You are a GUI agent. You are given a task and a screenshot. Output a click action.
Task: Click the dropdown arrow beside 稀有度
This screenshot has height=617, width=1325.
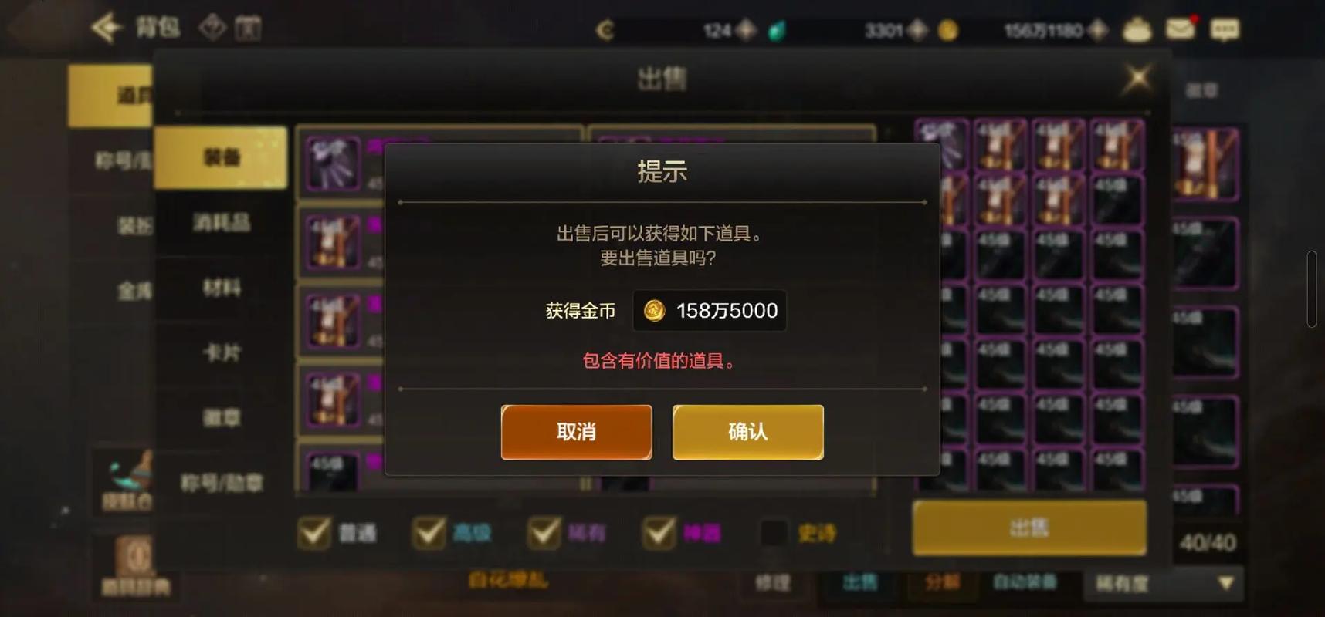coord(1225,583)
